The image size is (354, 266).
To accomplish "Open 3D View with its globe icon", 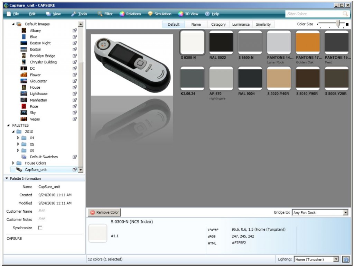I will pyautogui.click(x=180, y=14).
